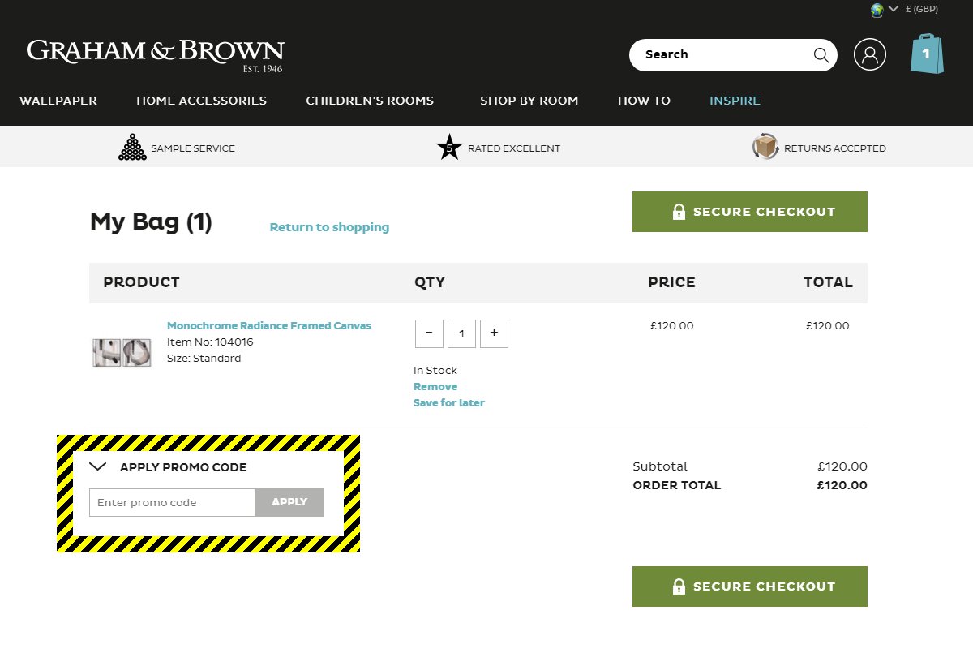Screen dimensions: 973x649
Task: Open the Shop By Room menu
Action: click(529, 101)
